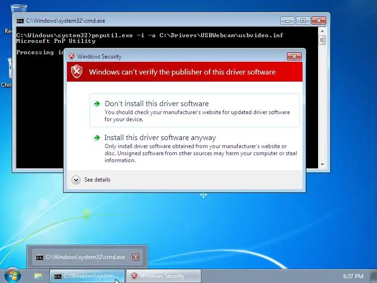Click the "See details" label
The width and height of the screenshot is (377, 283).
click(x=97, y=180)
